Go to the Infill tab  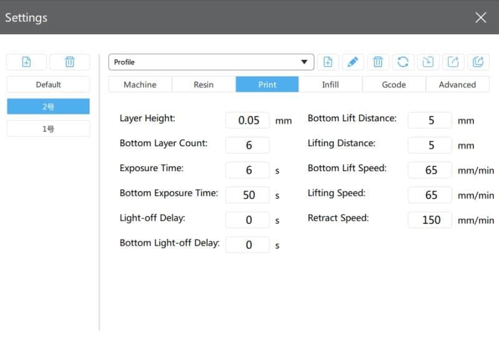[330, 85]
